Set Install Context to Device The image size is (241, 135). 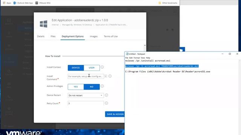coord(76,67)
